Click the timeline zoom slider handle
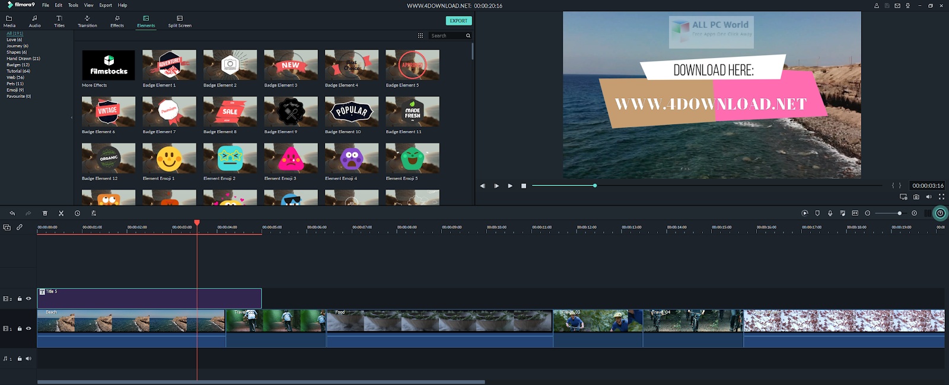 tap(899, 213)
